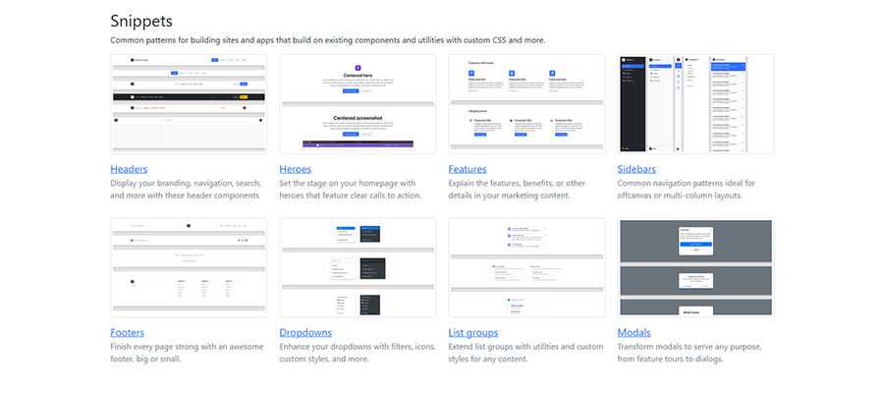
Task: Open the Heroes snippet link
Action: point(295,169)
